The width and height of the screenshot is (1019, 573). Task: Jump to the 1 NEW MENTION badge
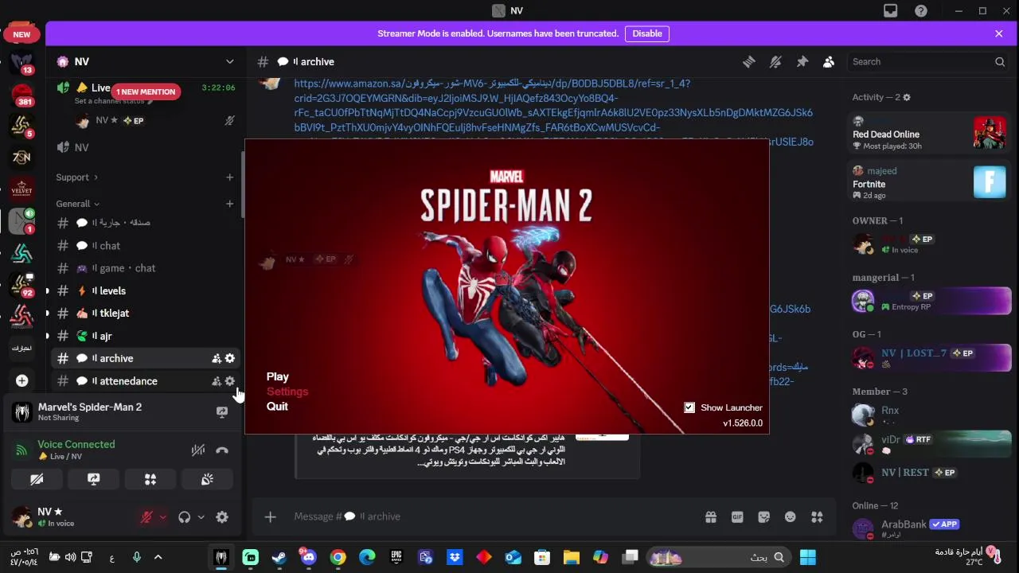click(x=146, y=92)
